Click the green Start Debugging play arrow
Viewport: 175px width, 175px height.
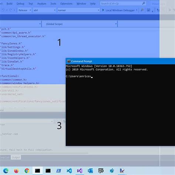[x=103, y=10]
